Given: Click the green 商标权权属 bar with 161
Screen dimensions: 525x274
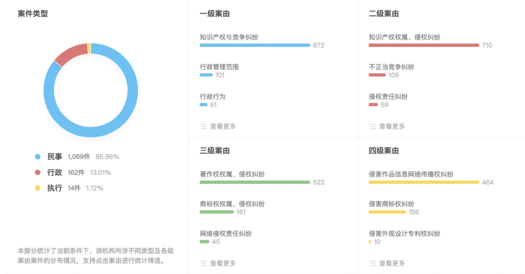Looking at the screenshot, I should tap(217, 212).
